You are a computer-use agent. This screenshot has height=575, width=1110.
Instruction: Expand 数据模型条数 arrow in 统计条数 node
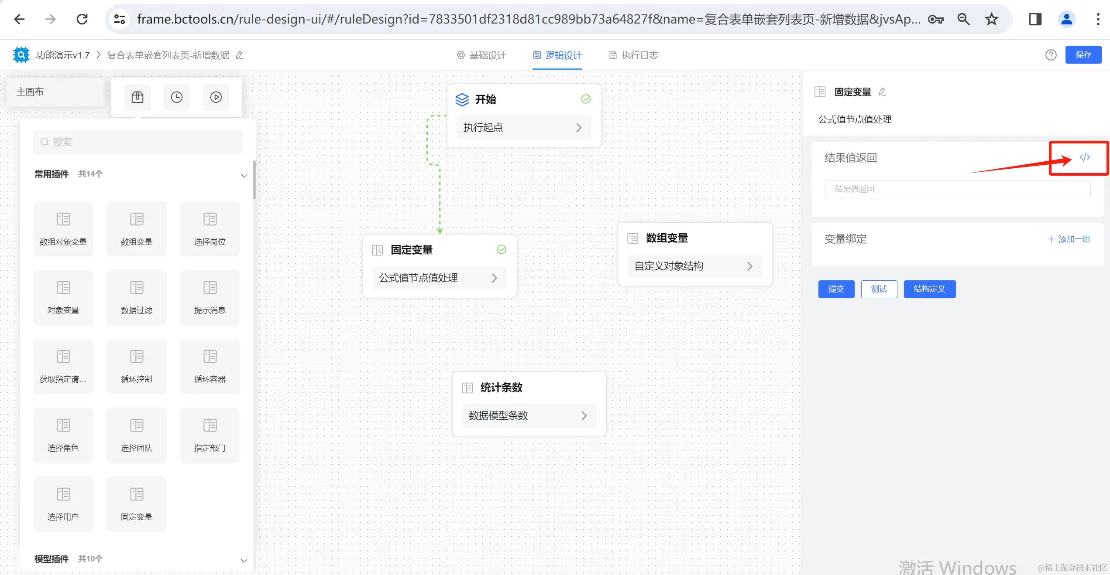(x=584, y=416)
